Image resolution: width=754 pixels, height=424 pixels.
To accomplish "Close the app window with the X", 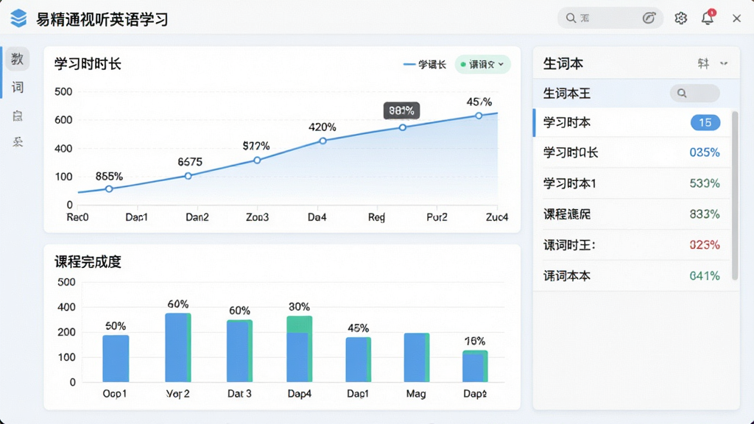I will (x=736, y=18).
